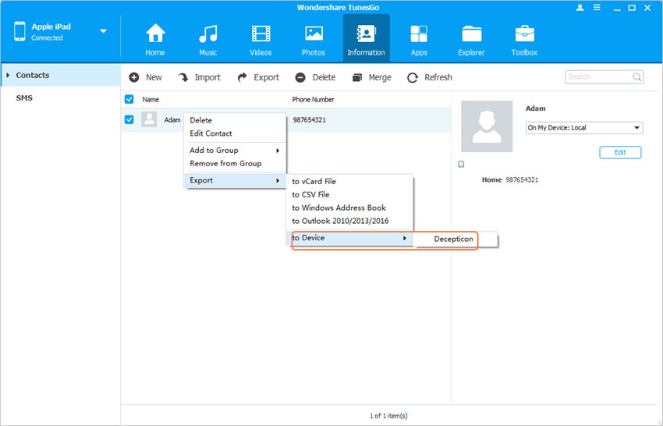
Task: Expand the Add to Group submenu
Action: (x=234, y=151)
